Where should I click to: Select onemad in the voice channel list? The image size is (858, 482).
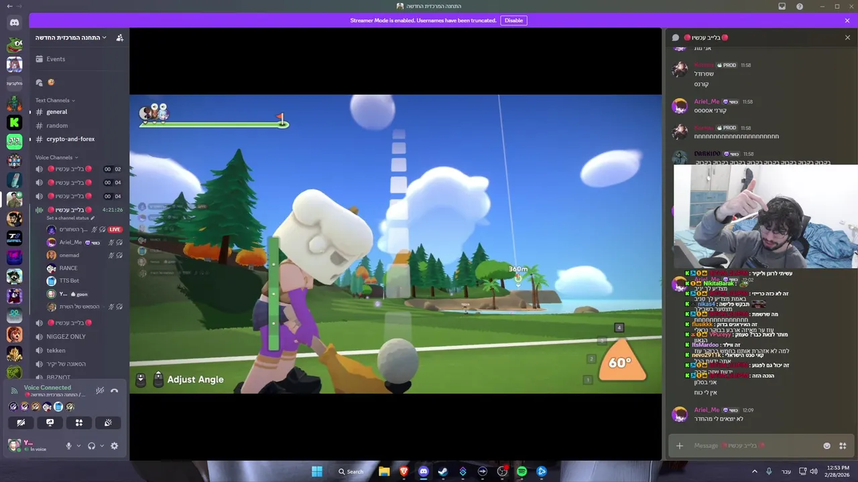84,255
